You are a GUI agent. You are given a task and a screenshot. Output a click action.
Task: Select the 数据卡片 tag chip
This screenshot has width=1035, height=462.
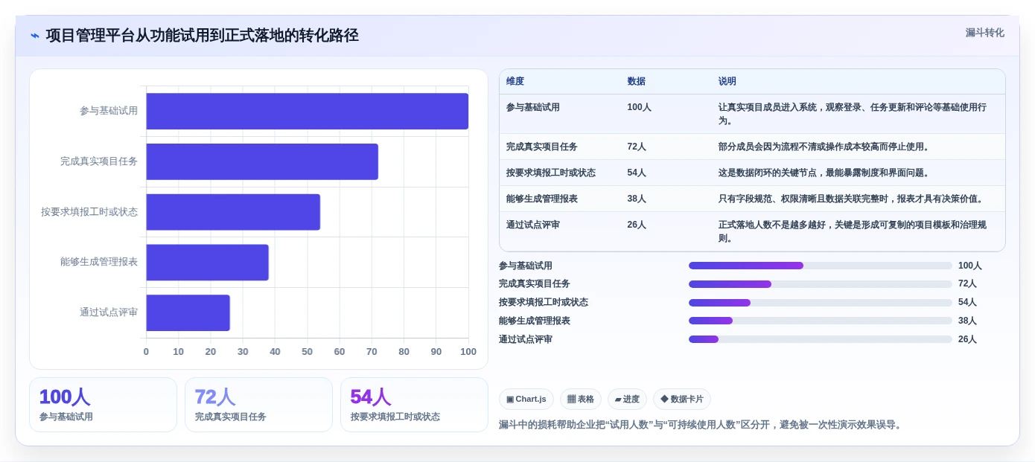click(682, 400)
